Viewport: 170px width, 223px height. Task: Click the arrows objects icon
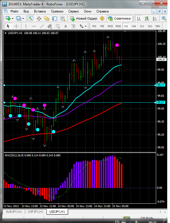pos(82,26)
